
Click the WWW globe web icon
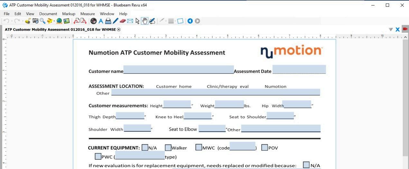(x=59, y=21)
